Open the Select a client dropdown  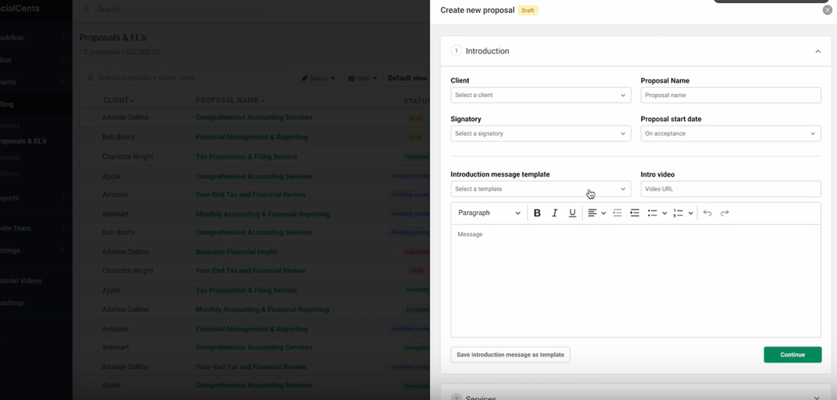[541, 95]
